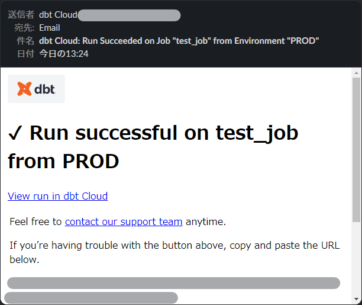Image resolution: width=362 pixels, height=305 pixels.
Task: Click the date value 今日の13:24
Action: point(64,54)
